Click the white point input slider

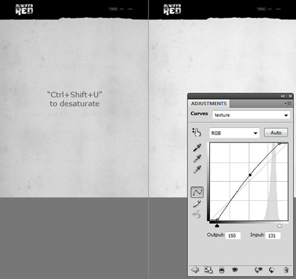tap(280, 226)
